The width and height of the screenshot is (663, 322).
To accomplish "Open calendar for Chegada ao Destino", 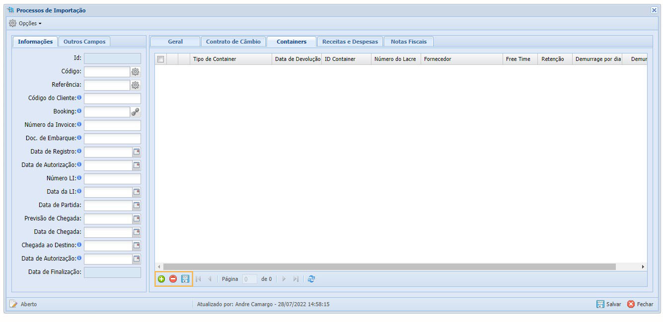I will click(x=137, y=246).
